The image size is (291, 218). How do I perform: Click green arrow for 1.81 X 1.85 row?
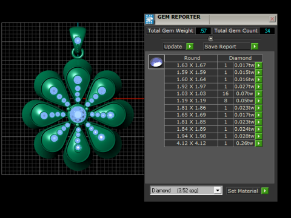[x=259, y=122]
